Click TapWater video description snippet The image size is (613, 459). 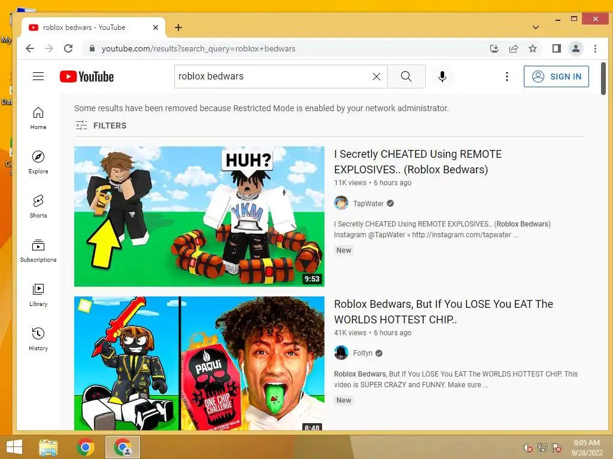[442, 229]
